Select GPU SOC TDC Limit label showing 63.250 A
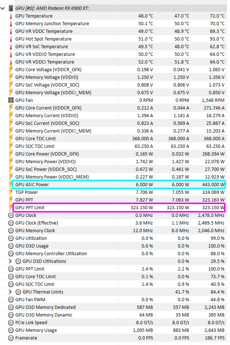This screenshot has height=345, width=230. [35, 146]
